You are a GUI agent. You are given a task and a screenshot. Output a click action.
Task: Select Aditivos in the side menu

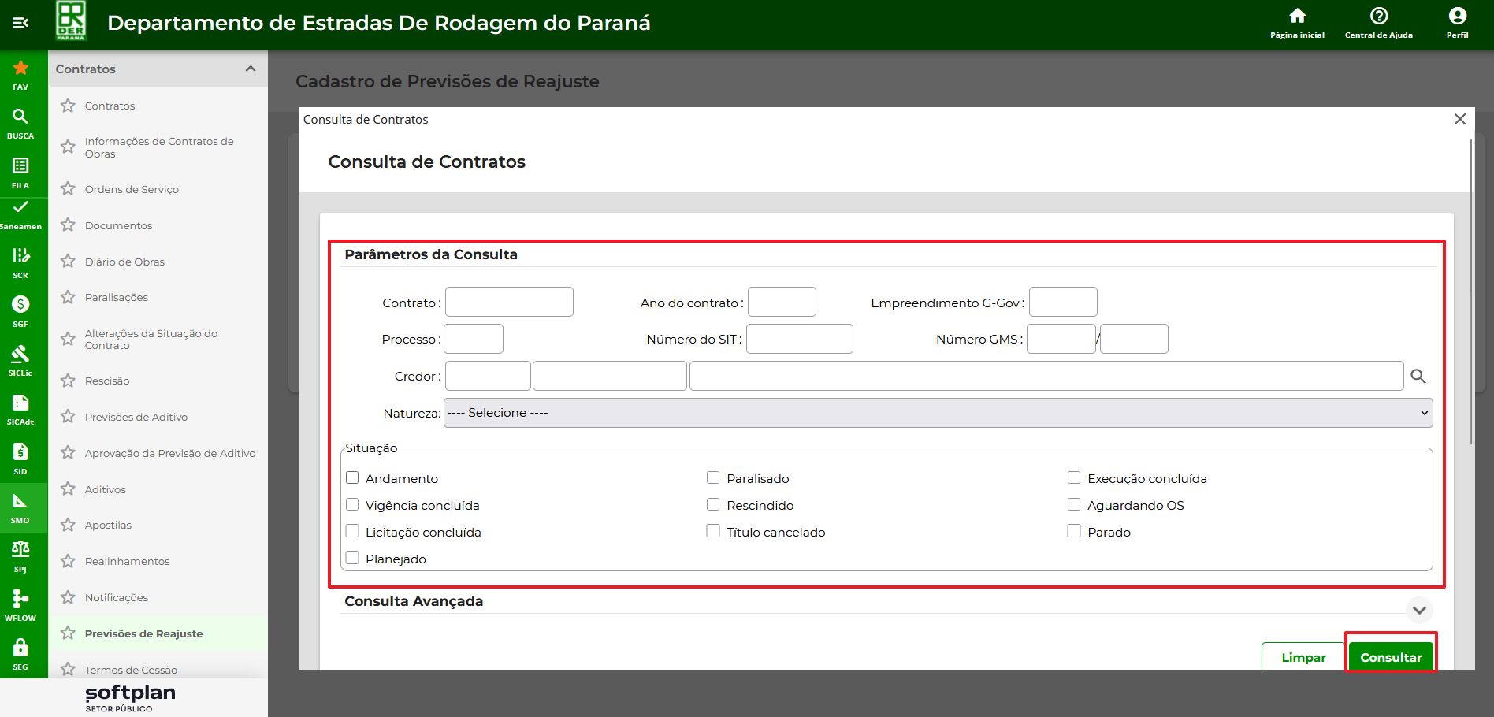click(x=106, y=489)
